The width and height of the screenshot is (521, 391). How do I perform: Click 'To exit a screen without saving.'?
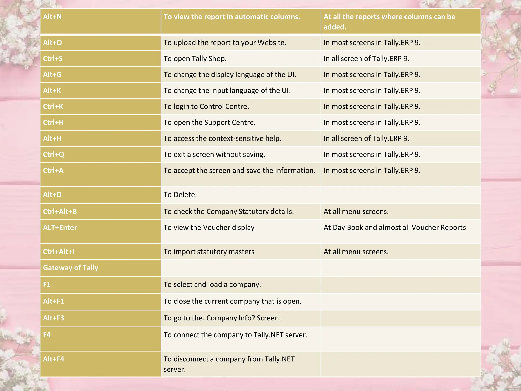pyautogui.click(x=214, y=155)
